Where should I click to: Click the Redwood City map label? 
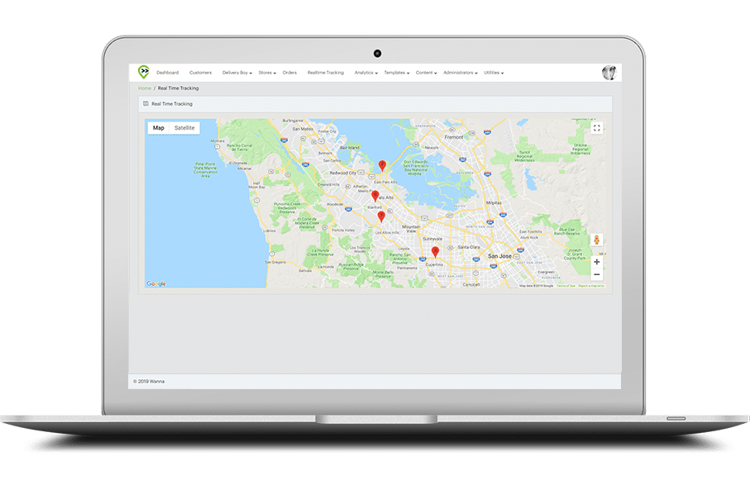pos(343,173)
